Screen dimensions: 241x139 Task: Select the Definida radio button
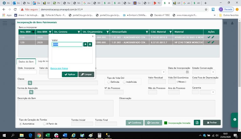click(x=109, y=82)
